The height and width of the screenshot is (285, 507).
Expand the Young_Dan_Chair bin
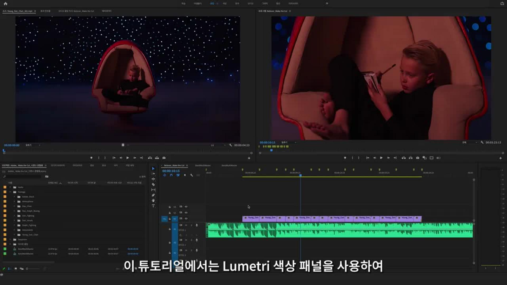pos(15,235)
